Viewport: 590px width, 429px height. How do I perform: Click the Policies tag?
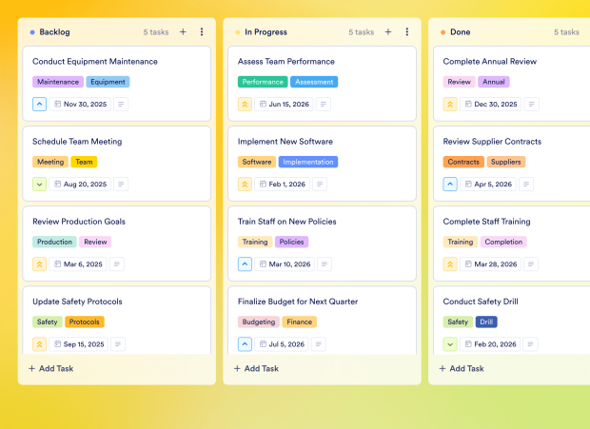(291, 242)
